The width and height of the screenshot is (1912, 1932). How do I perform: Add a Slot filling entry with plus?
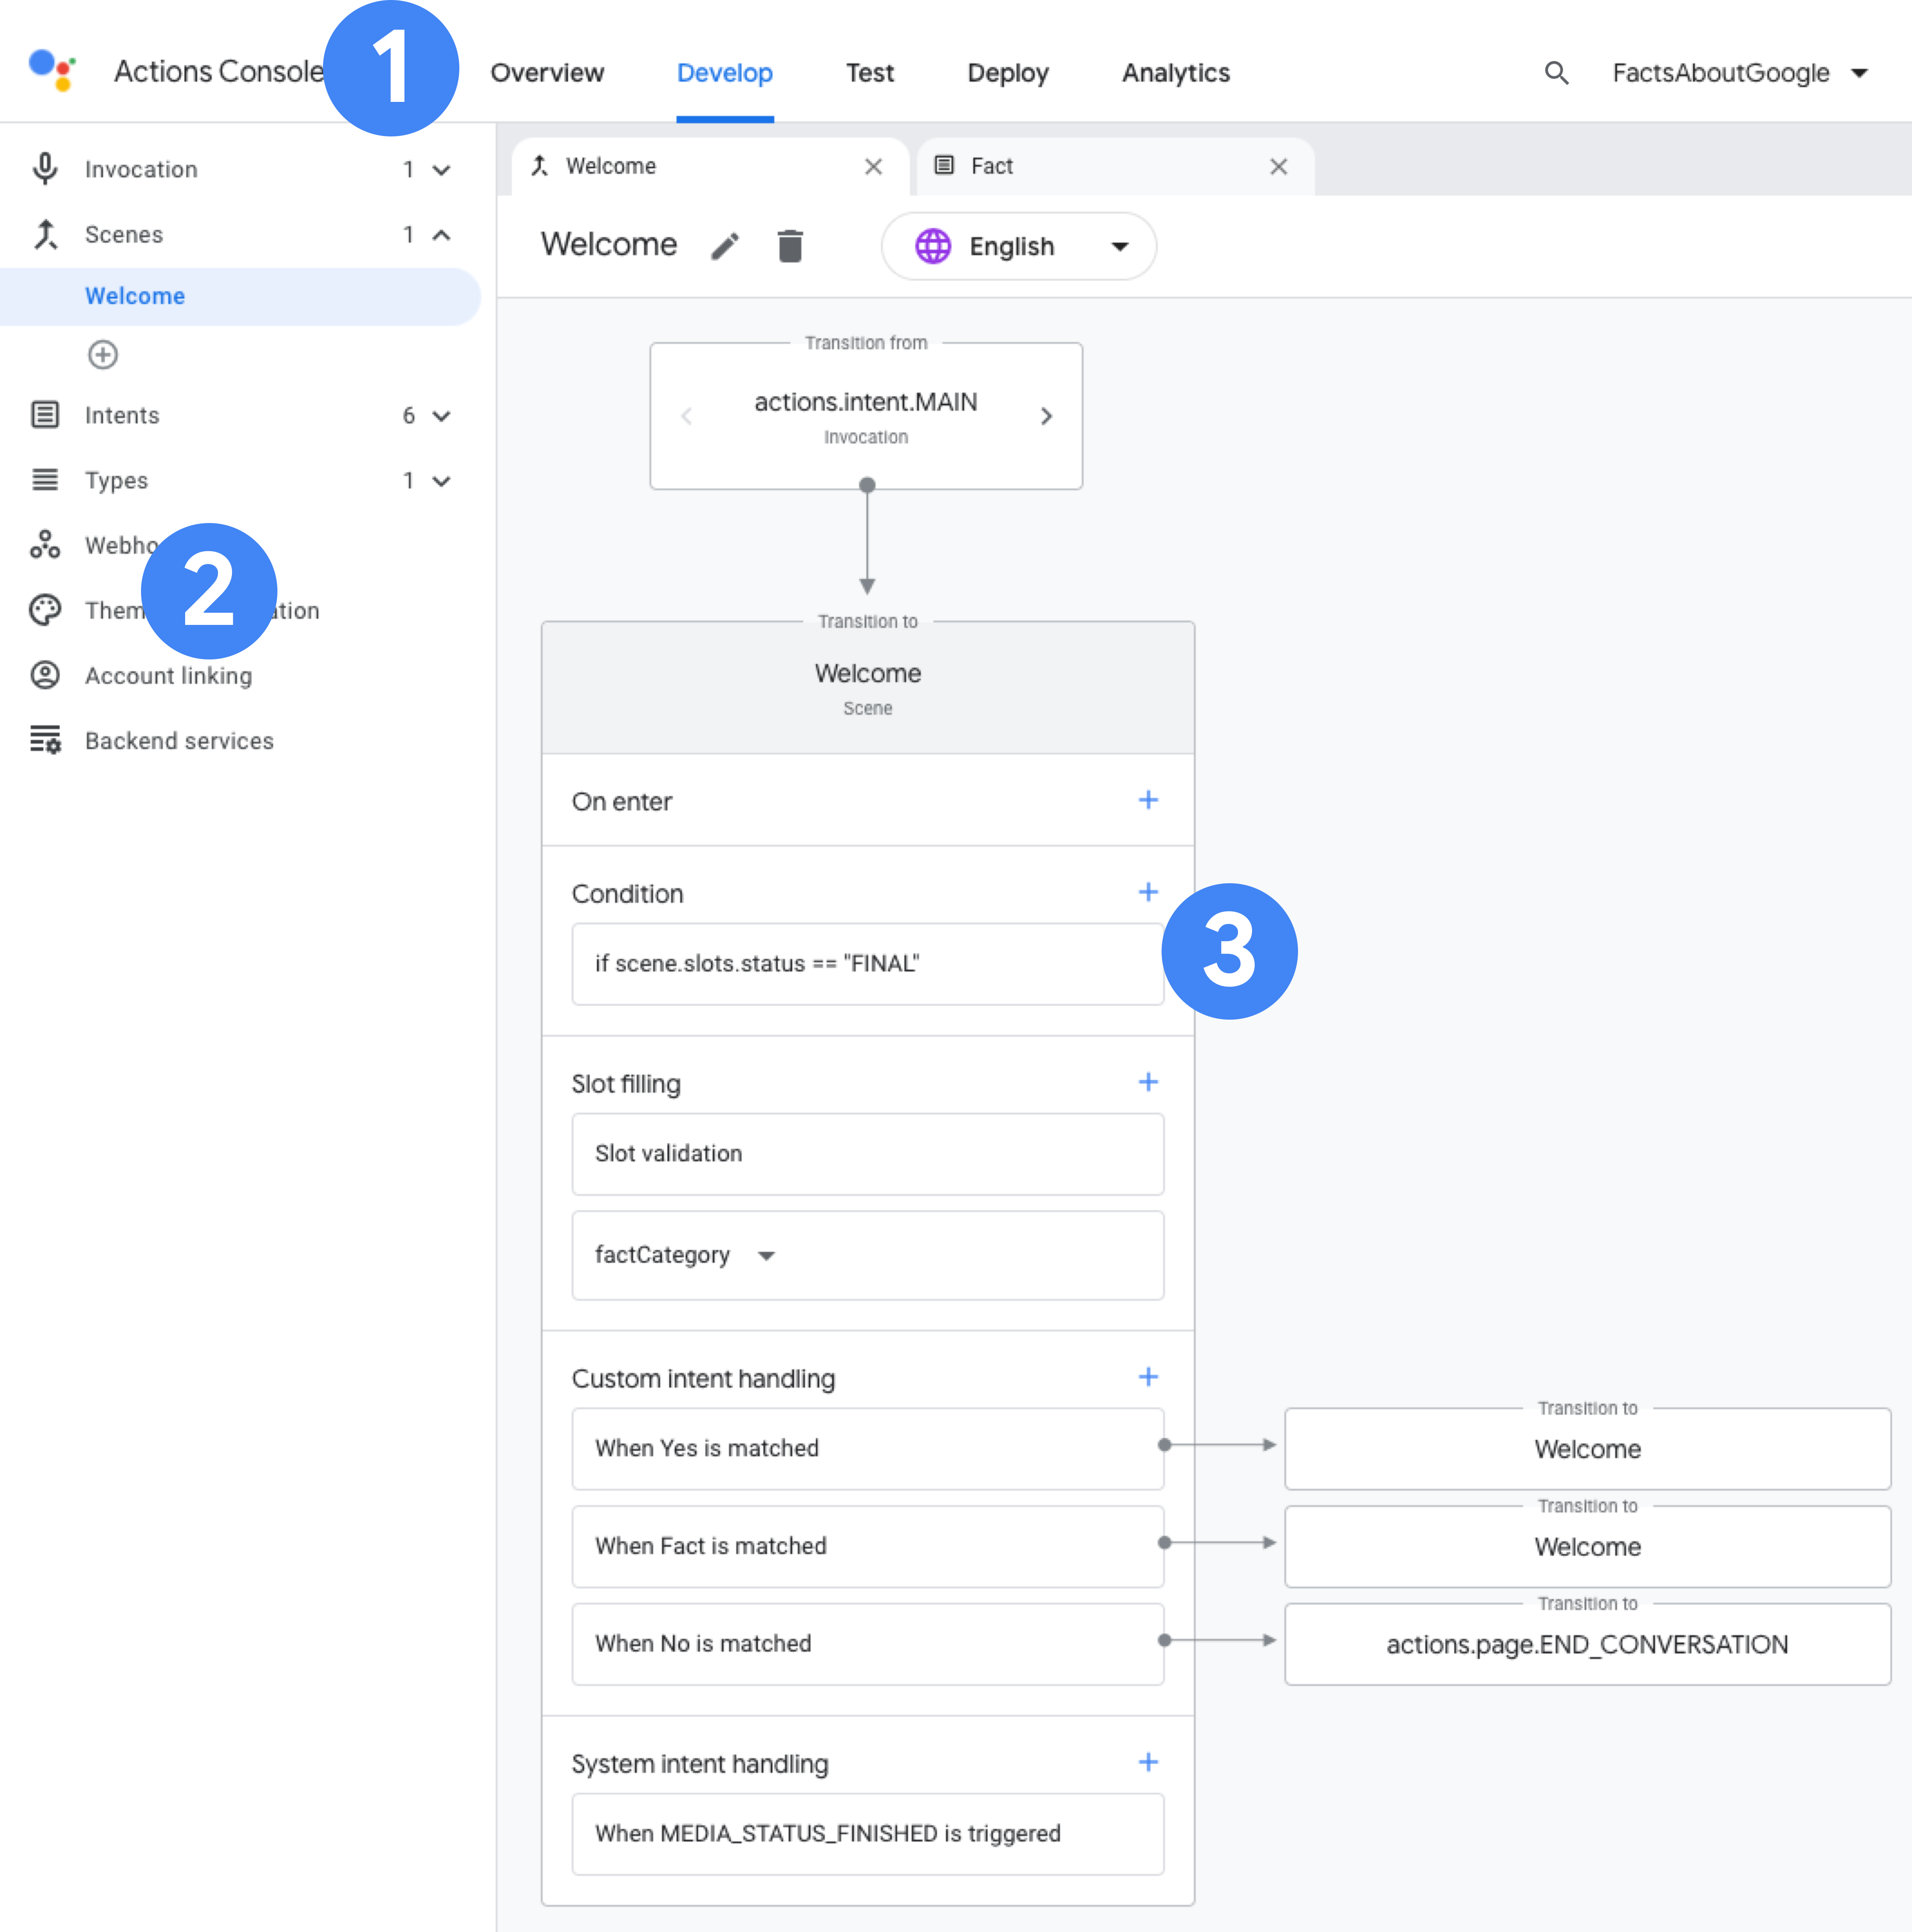click(x=1148, y=1082)
